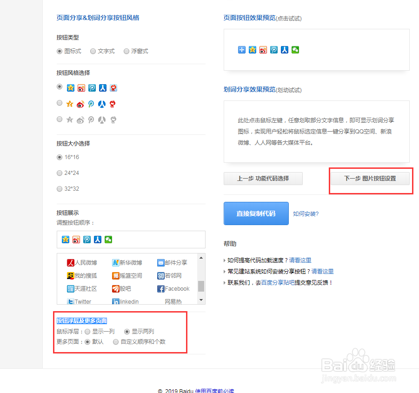Click the 人人网 icon in the preview row
The height and width of the screenshot is (393, 419).
(x=284, y=50)
